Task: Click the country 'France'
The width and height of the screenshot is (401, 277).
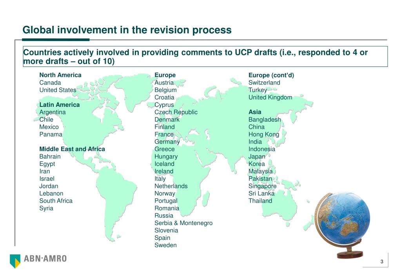Action: click(164, 134)
